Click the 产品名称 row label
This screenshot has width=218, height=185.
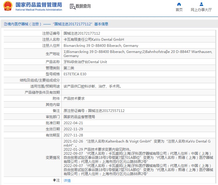(x=53, y=62)
